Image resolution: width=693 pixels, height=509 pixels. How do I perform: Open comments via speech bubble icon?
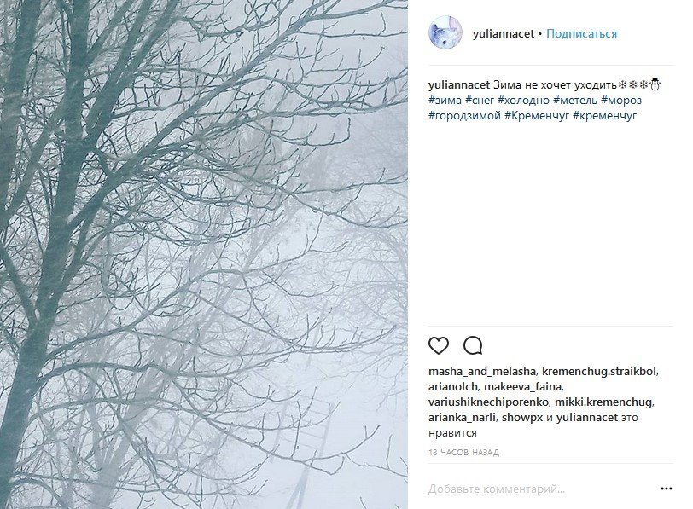tap(473, 345)
